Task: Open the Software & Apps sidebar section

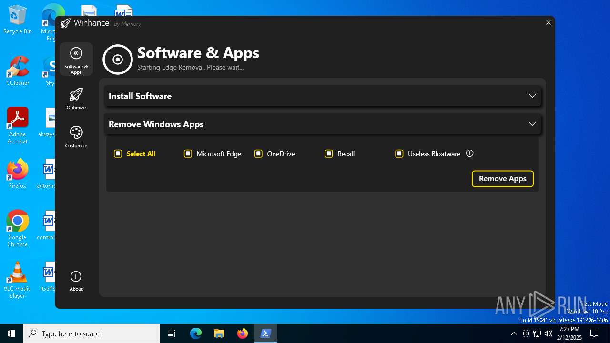Action: pos(76,59)
